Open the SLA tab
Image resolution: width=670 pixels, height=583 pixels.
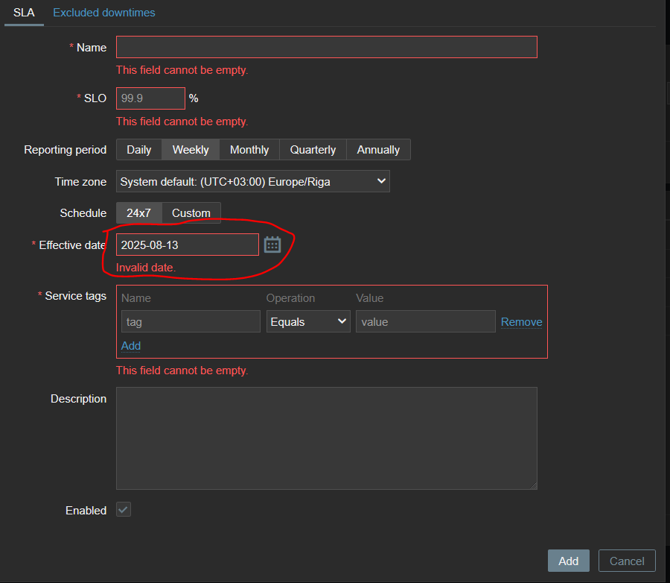(x=24, y=13)
